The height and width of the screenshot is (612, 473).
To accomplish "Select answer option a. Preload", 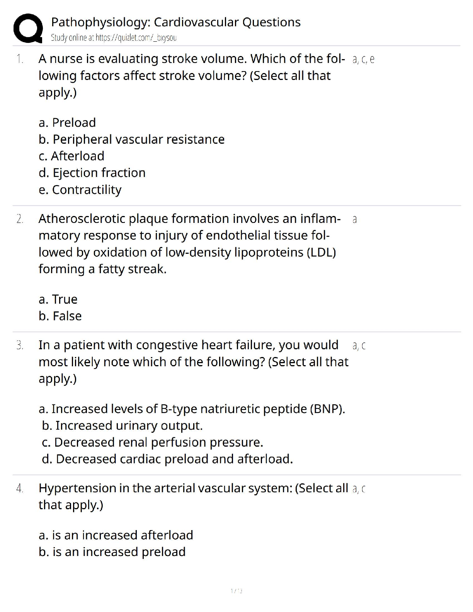I will click(x=67, y=122).
